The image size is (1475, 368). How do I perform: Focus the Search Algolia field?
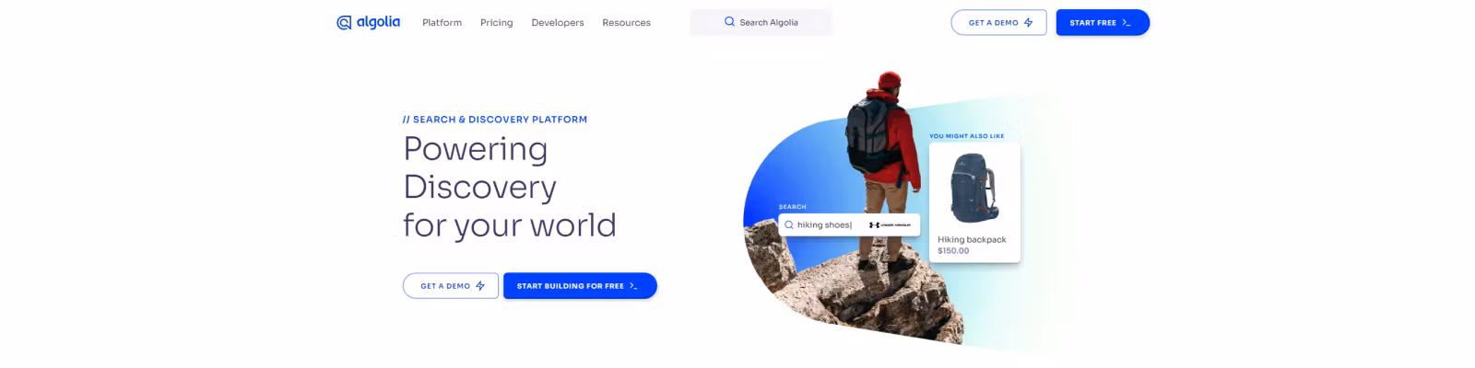pos(761,22)
